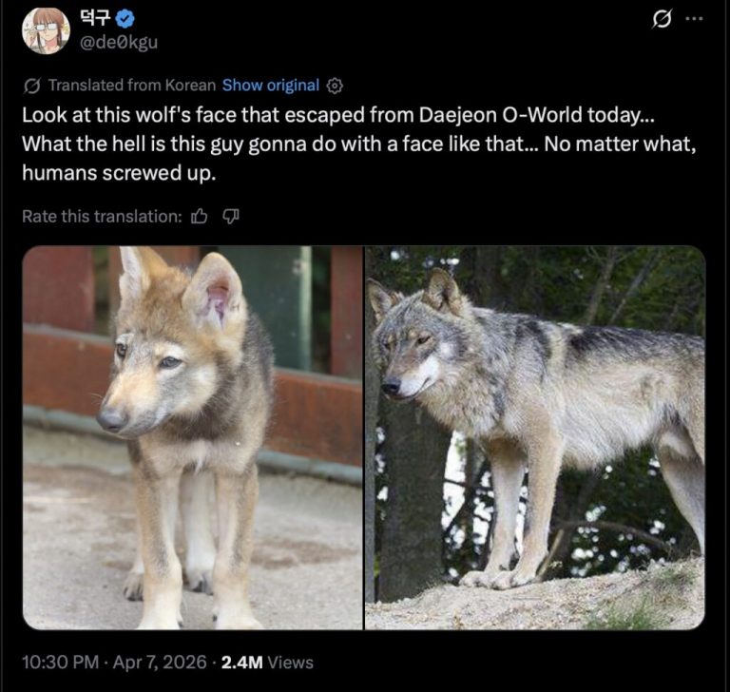Image resolution: width=730 pixels, height=692 pixels.
Task: Click the display name 덕구
Action: click(x=99, y=17)
